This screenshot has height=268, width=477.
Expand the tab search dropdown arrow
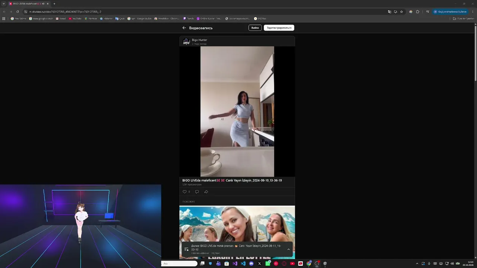(4, 4)
